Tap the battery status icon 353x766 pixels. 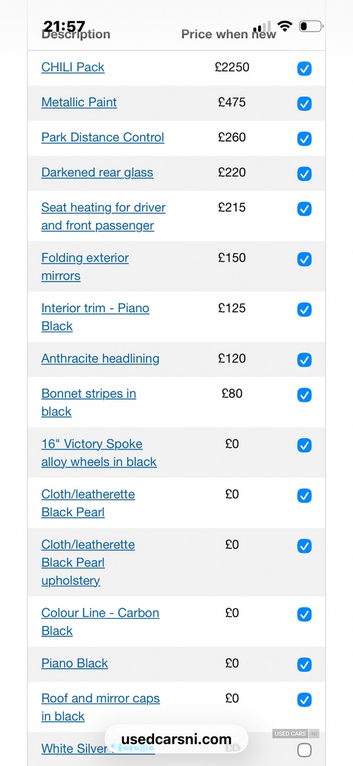[x=311, y=27]
